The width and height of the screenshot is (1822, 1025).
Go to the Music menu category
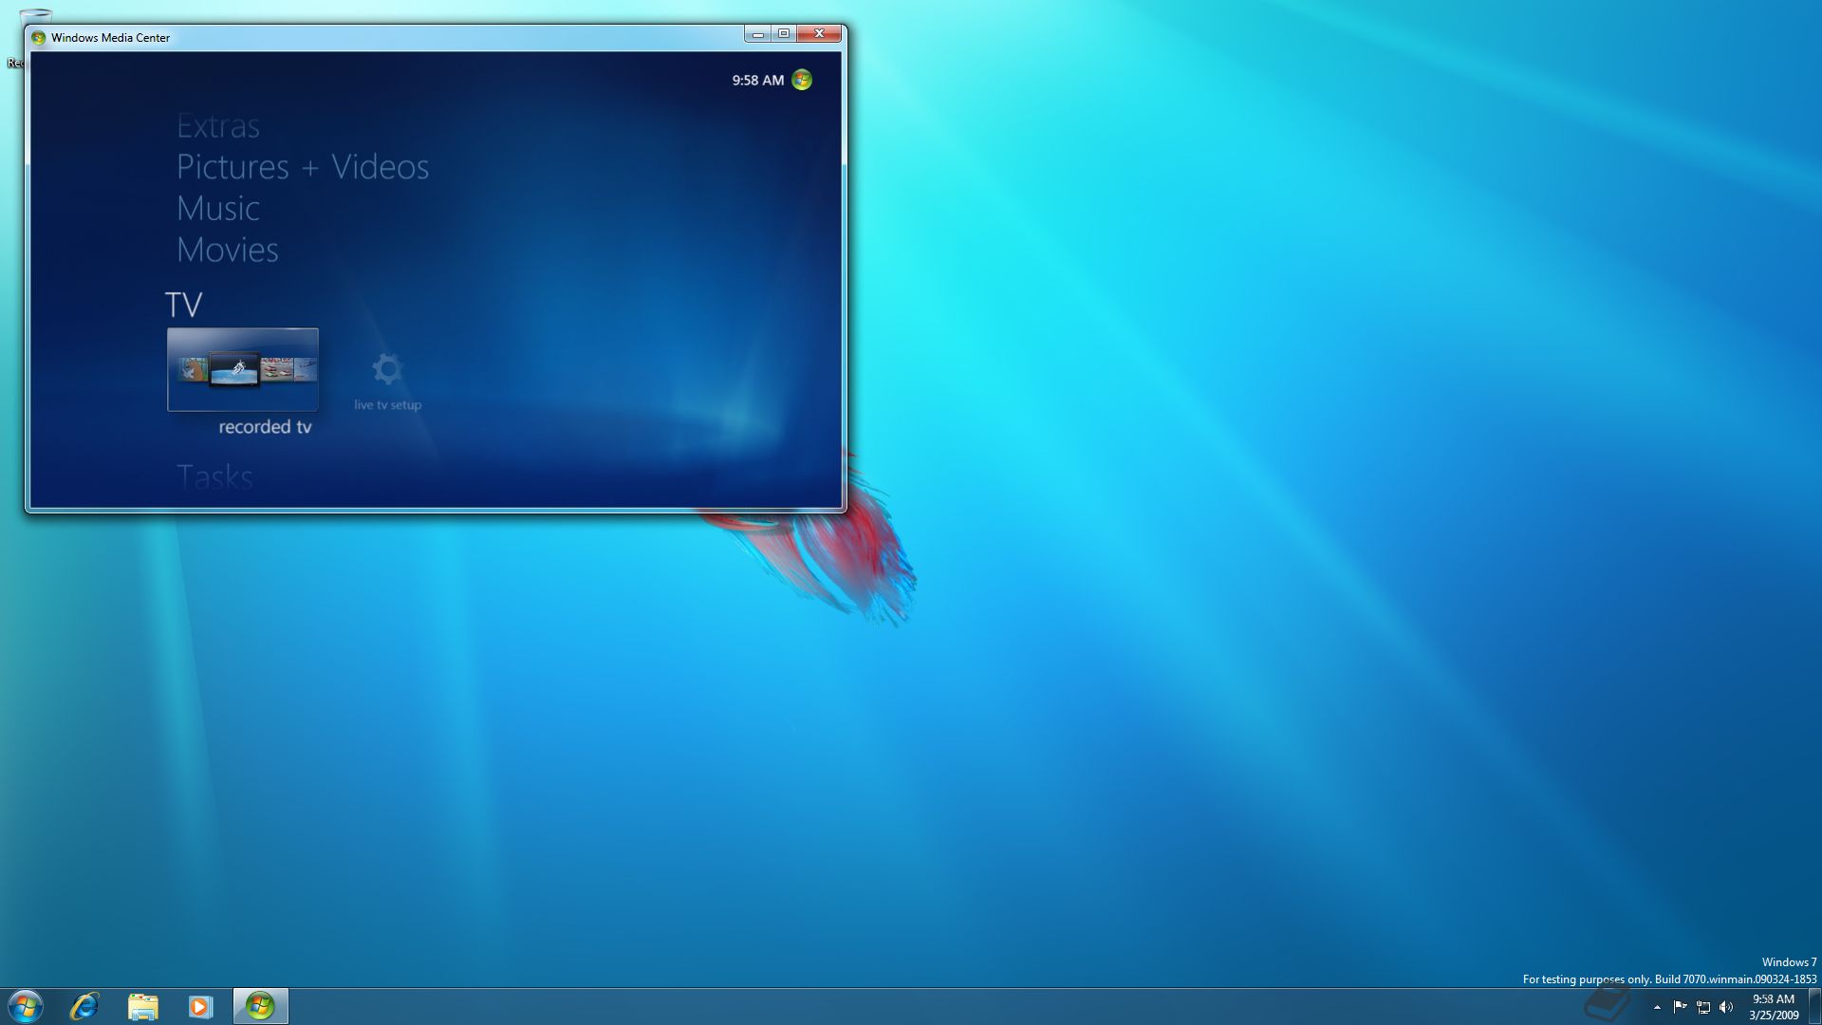tap(217, 209)
